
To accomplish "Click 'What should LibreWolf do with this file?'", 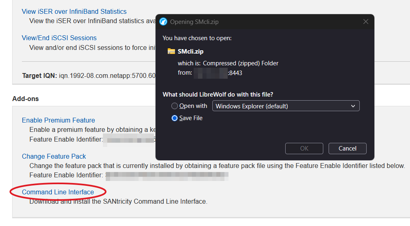I will (x=218, y=95).
